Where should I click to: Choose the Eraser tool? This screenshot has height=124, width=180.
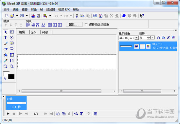pos(6,49)
